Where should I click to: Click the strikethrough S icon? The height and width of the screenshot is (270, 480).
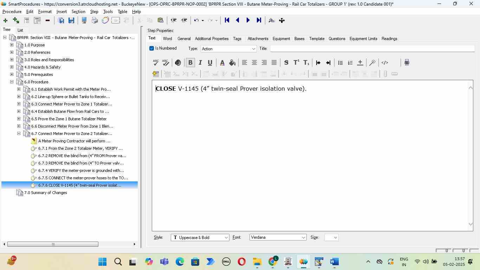coord(286,63)
